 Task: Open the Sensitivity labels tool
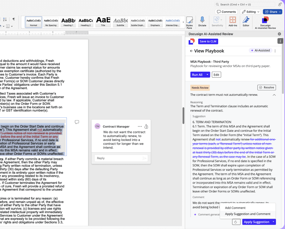tap(217, 22)
